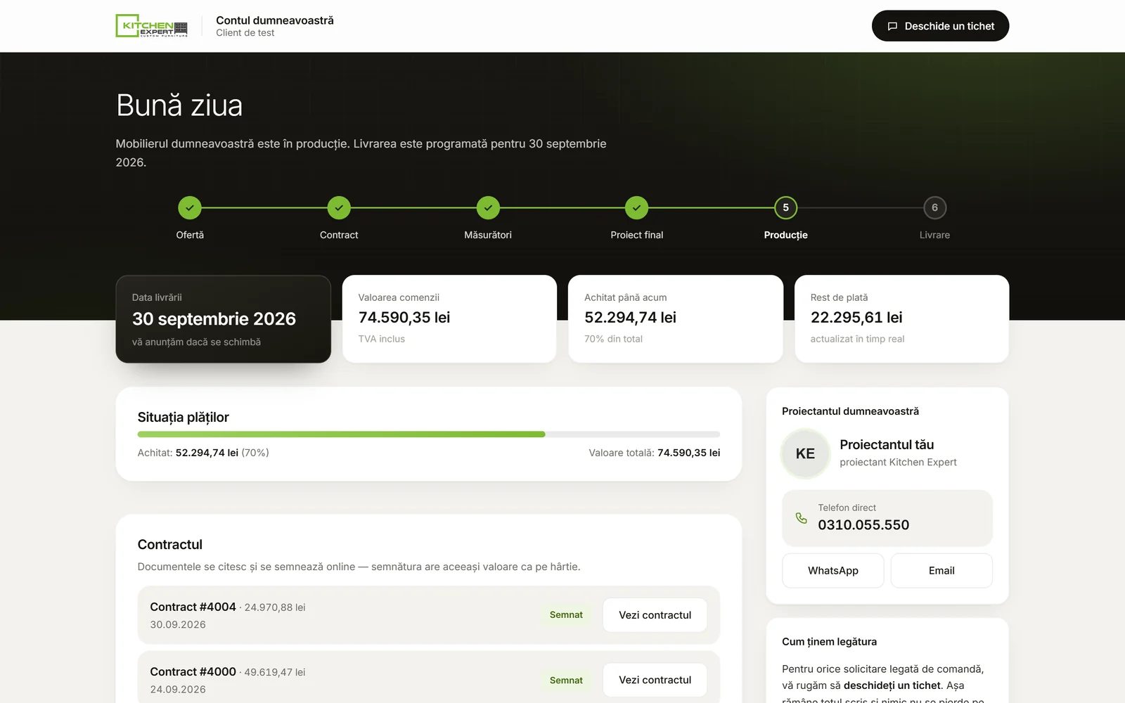This screenshot has width=1125, height=703.
Task: Click step 6 Livrare circle
Action: [x=934, y=207]
